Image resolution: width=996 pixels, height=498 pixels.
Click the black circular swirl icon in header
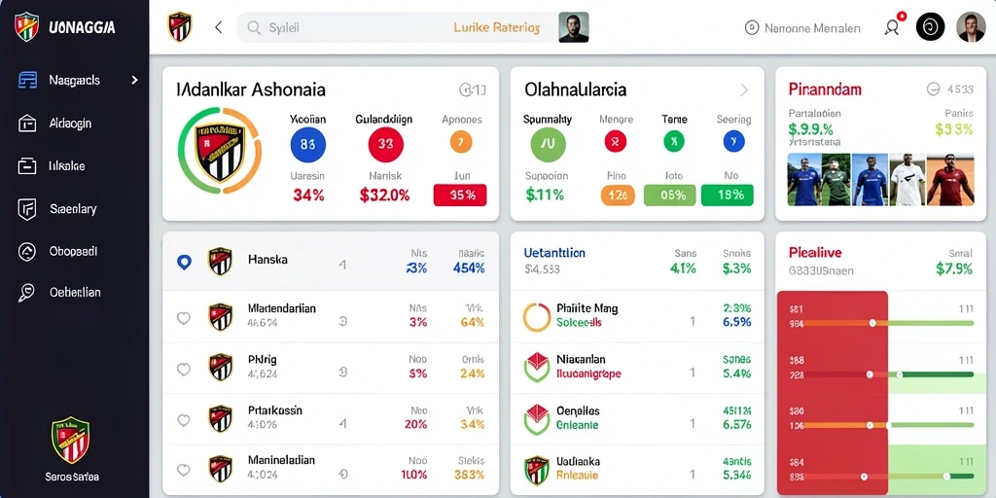[930, 27]
